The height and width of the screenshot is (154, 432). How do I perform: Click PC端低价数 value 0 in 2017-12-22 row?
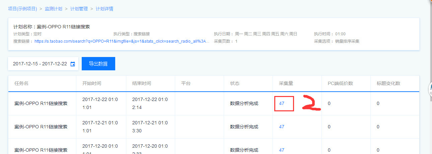(329, 103)
